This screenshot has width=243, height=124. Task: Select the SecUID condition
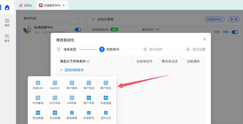[55, 86]
